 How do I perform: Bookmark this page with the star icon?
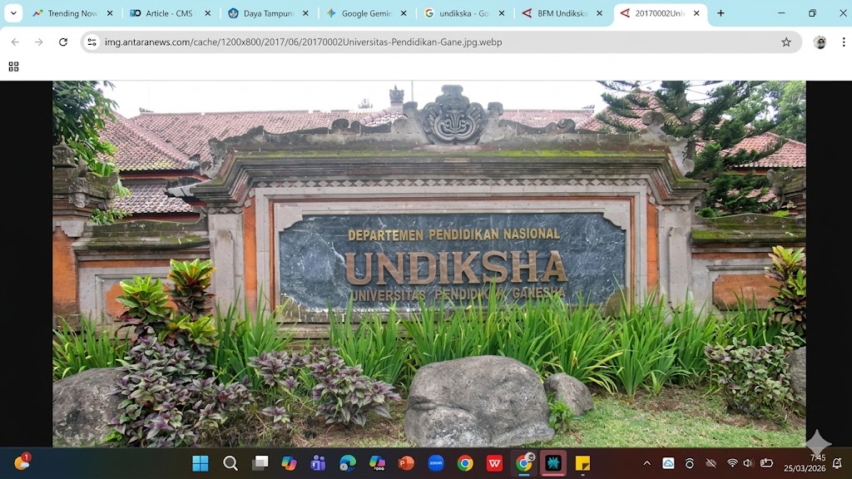click(x=785, y=42)
